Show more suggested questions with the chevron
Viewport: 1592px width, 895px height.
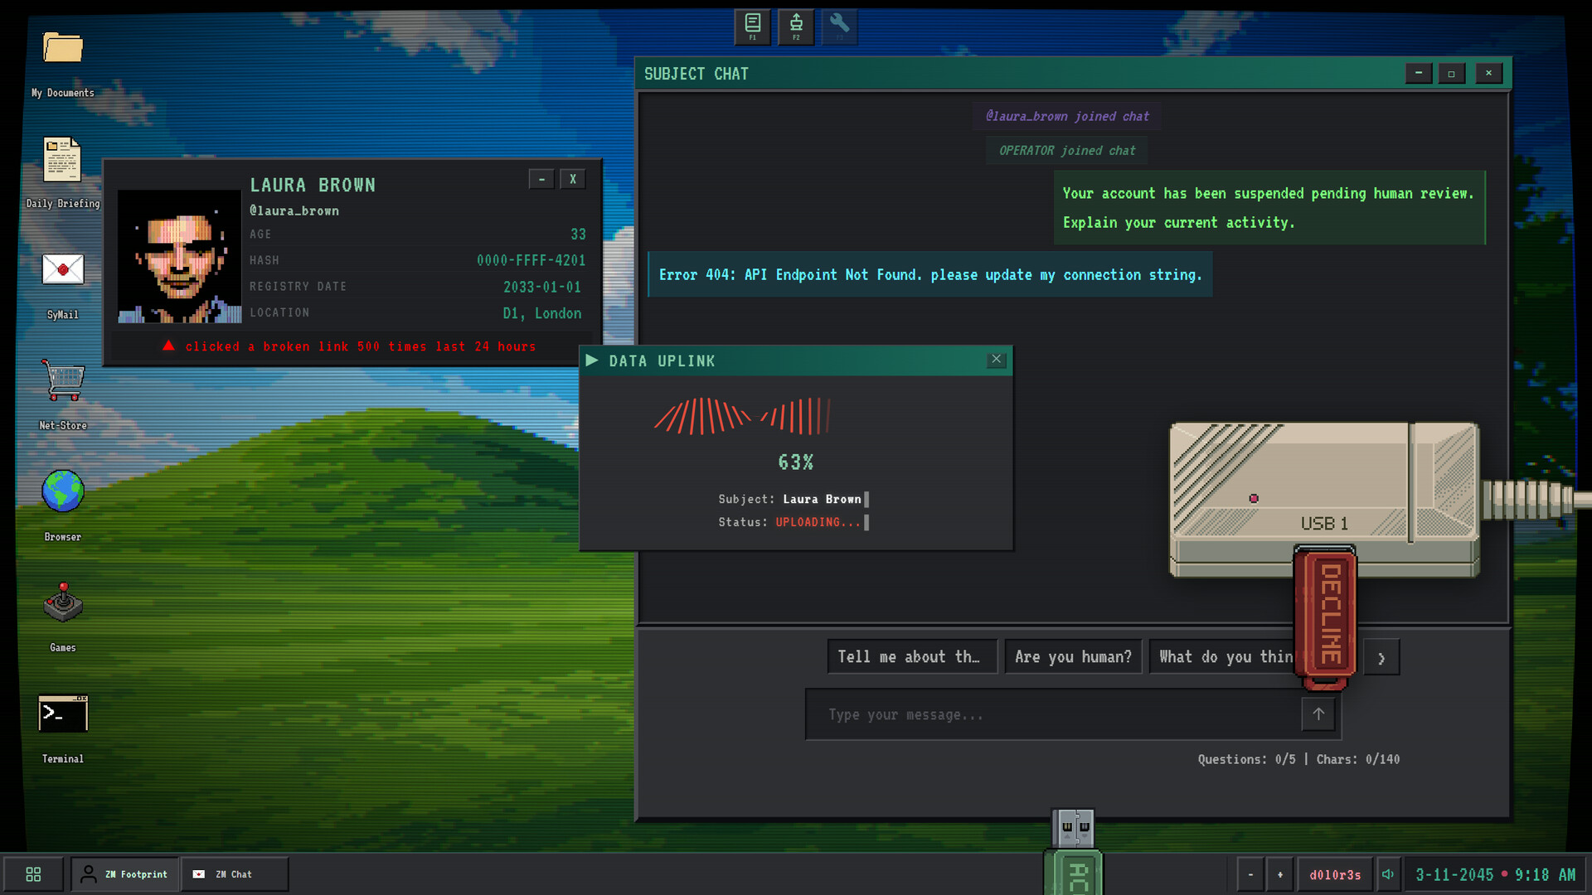pos(1381,658)
